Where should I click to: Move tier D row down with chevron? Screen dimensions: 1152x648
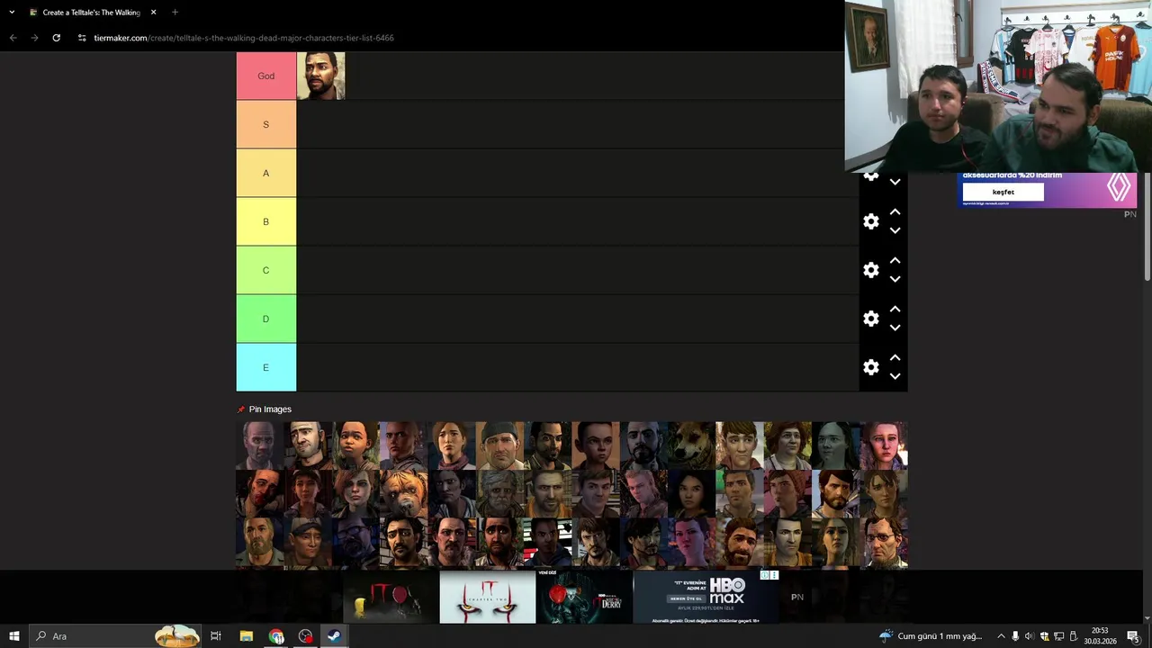click(x=895, y=328)
